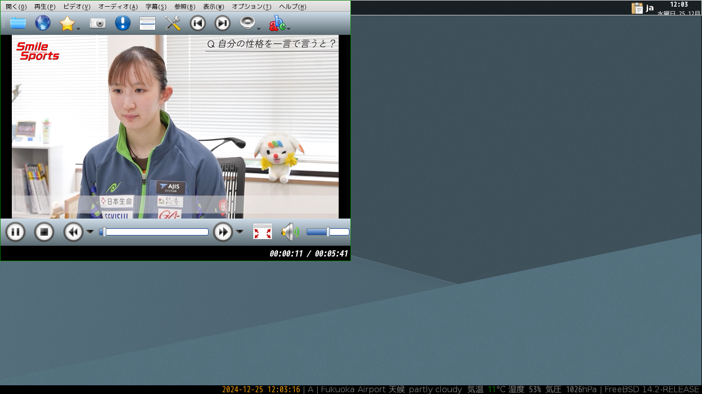Stop the video playback
702x394 pixels.
[44, 232]
